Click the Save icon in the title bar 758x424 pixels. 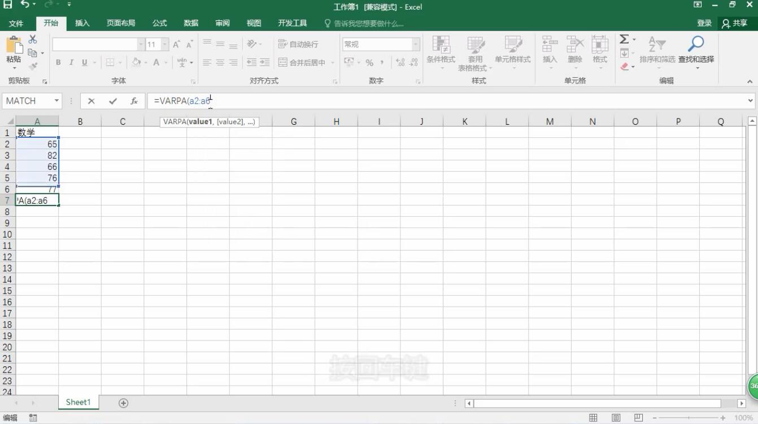[8, 5]
